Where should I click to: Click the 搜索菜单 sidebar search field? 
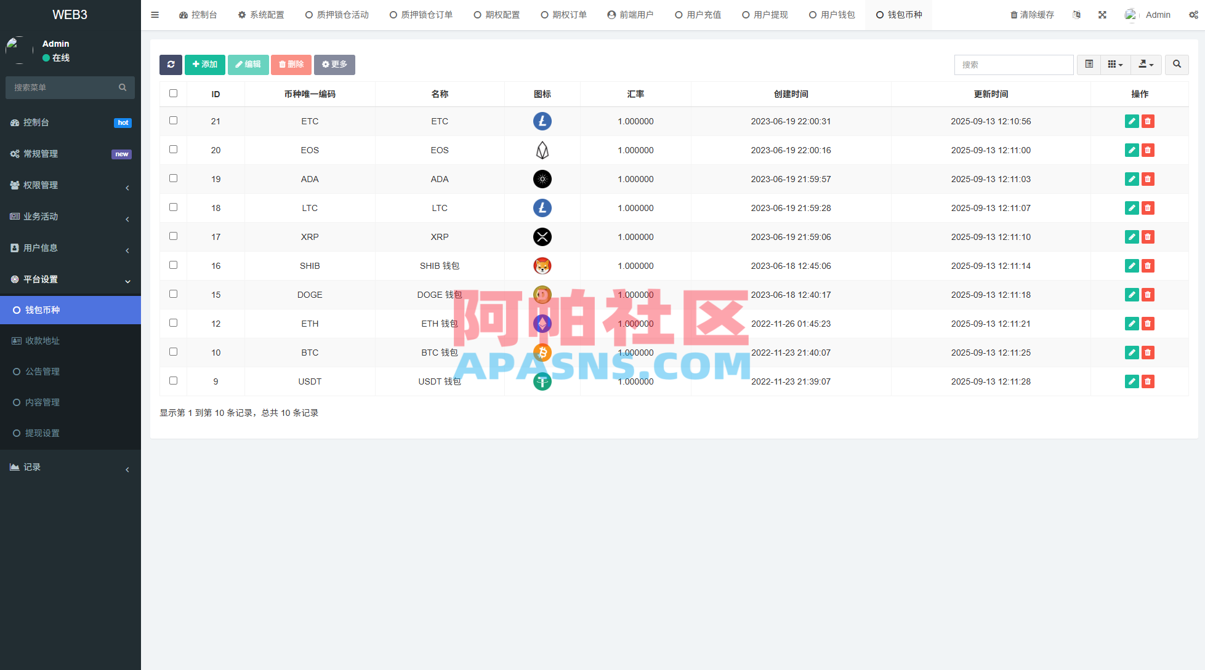click(x=70, y=87)
